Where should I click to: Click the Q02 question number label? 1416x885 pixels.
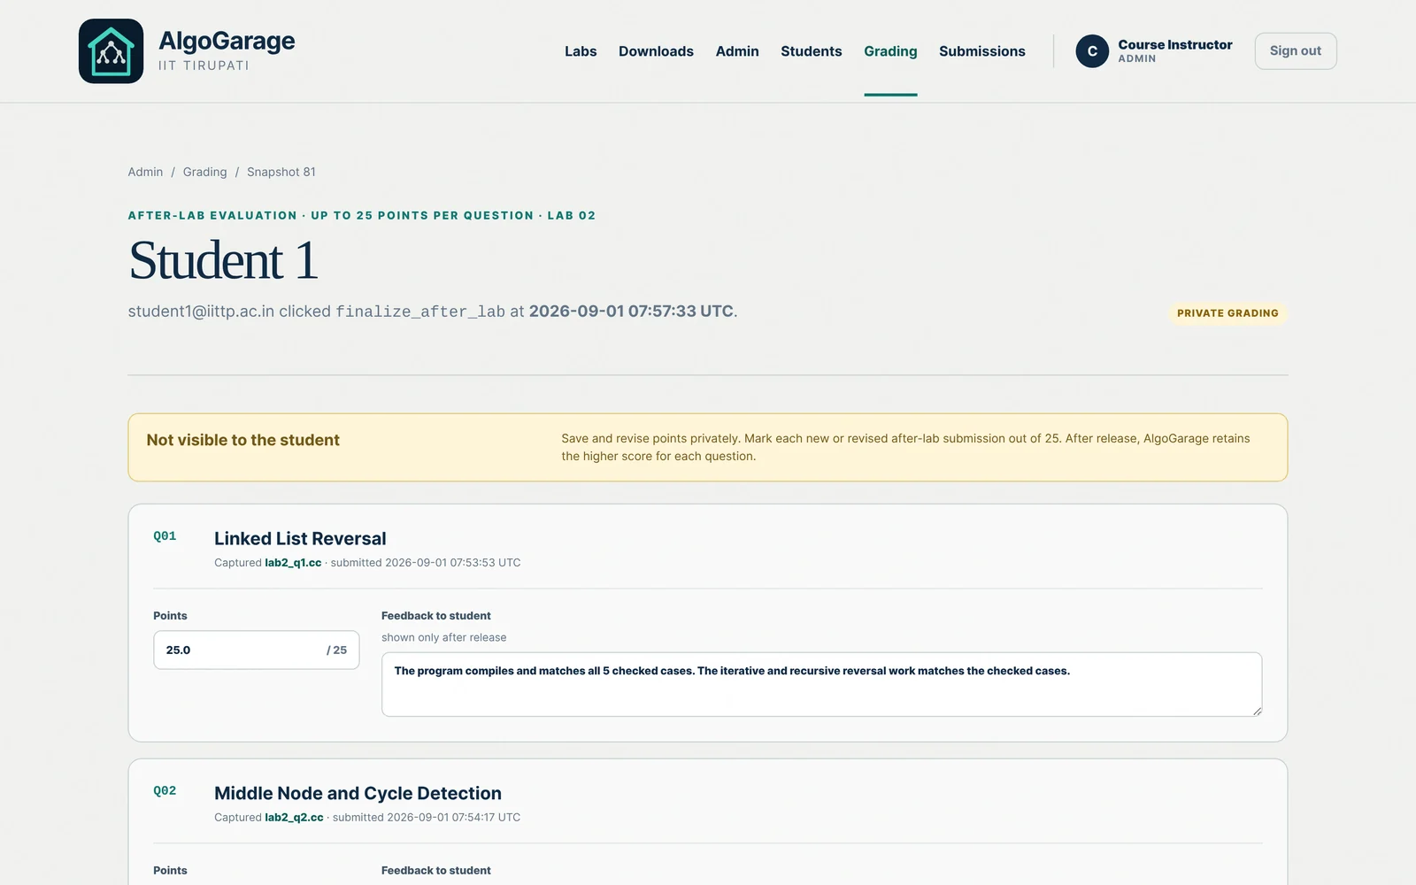click(165, 791)
